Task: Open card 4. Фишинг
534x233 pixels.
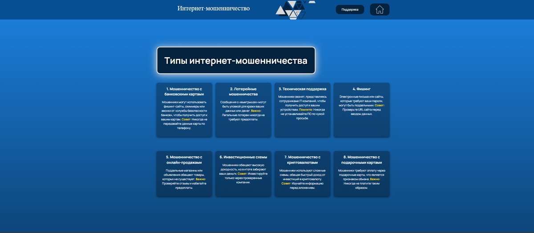Action: pos(362,110)
